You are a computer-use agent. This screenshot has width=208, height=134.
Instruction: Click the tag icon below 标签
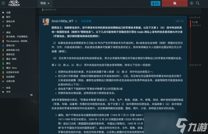point(3,92)
